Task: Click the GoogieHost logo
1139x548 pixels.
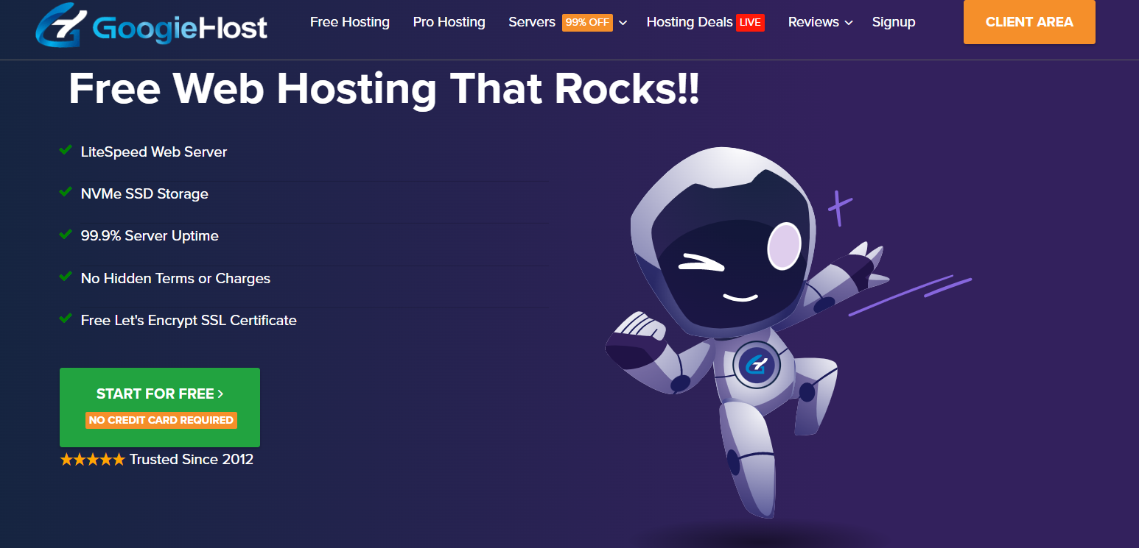Action: 151,26
